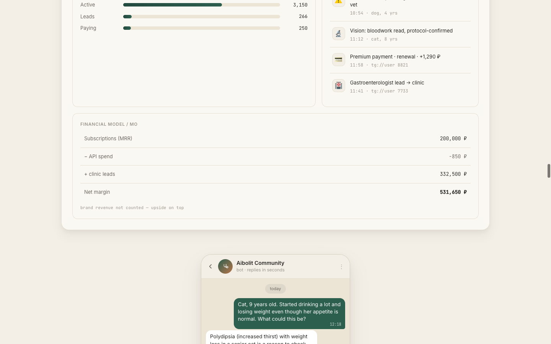Click the warning triangle icon
The image size is (551, 344).
(338, 2)
